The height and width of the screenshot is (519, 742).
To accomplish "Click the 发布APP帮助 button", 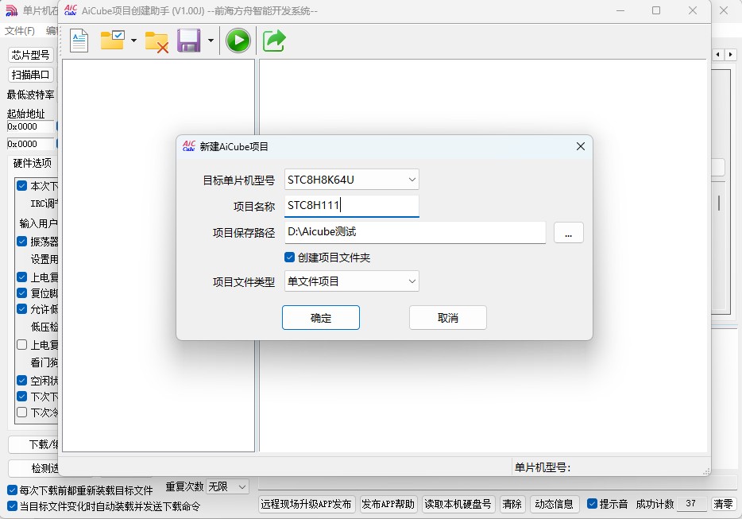I will click(x=388, y=504).
